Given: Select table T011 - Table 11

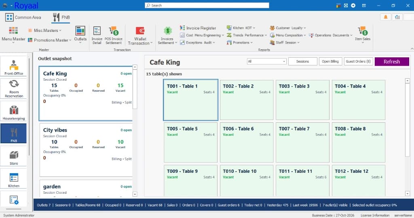Looking at the screenshot, I should pos(302,181).
